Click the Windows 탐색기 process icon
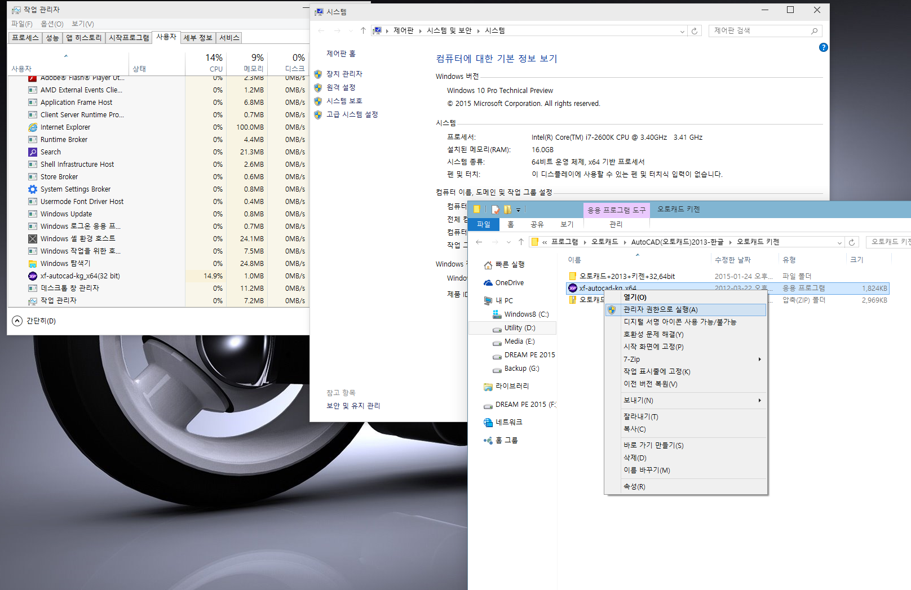 [33, 264]
